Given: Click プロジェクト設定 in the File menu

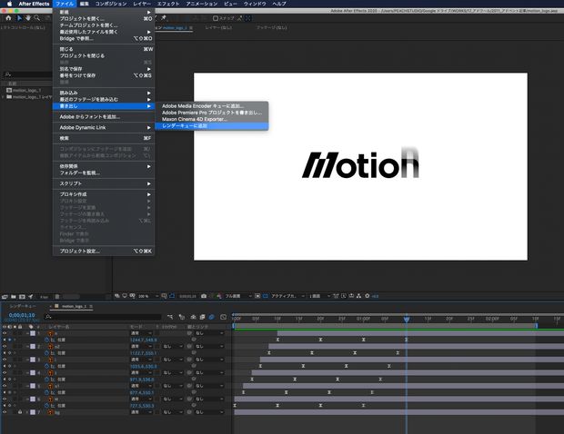Looking at the screenshot, I should click(104, 251).
